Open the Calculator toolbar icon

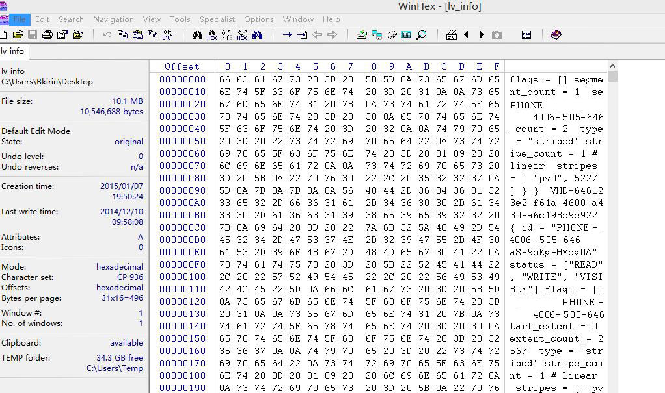coord(406,34)
